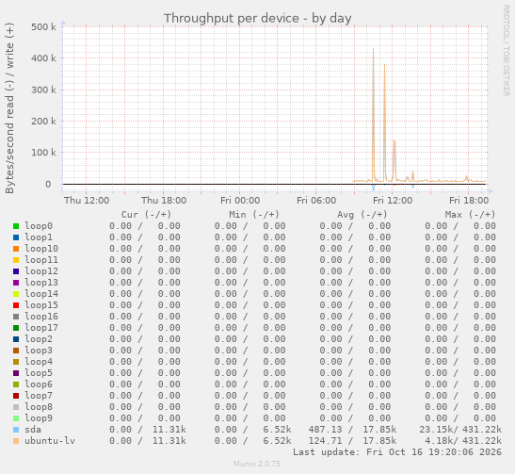This screenshot has width=515, height=474.
Task: Click the loop5 dark purple legend swatch
Action: tap(16, 373)
